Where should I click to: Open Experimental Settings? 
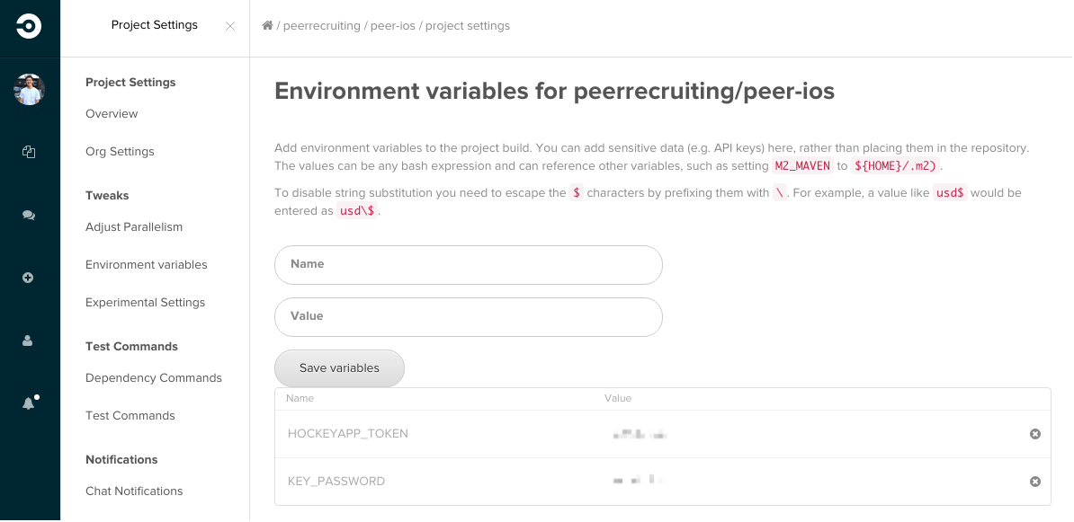145,303
